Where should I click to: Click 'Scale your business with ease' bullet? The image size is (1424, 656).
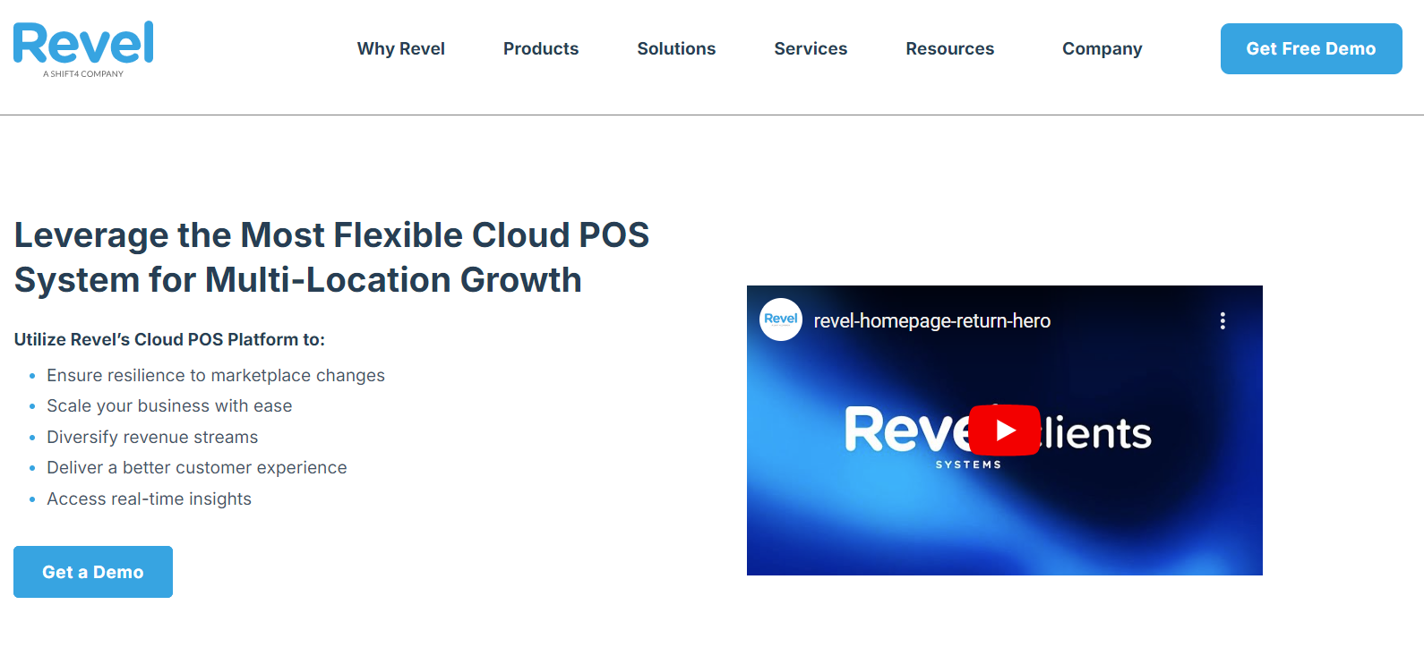coord(169,405)
